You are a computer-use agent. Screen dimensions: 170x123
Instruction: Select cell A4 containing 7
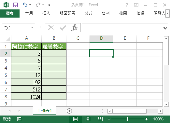[26, 68]
